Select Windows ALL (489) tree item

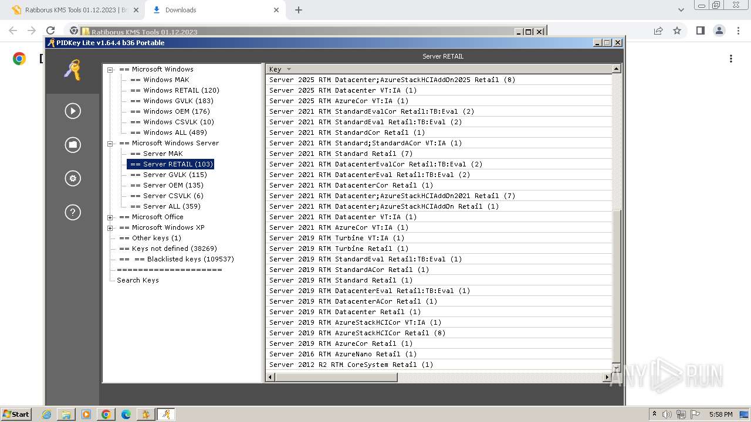click(168, 132)
